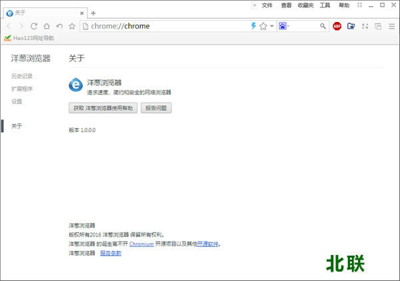
Task: Open the 工具 menu
Action: coord(325,5)
